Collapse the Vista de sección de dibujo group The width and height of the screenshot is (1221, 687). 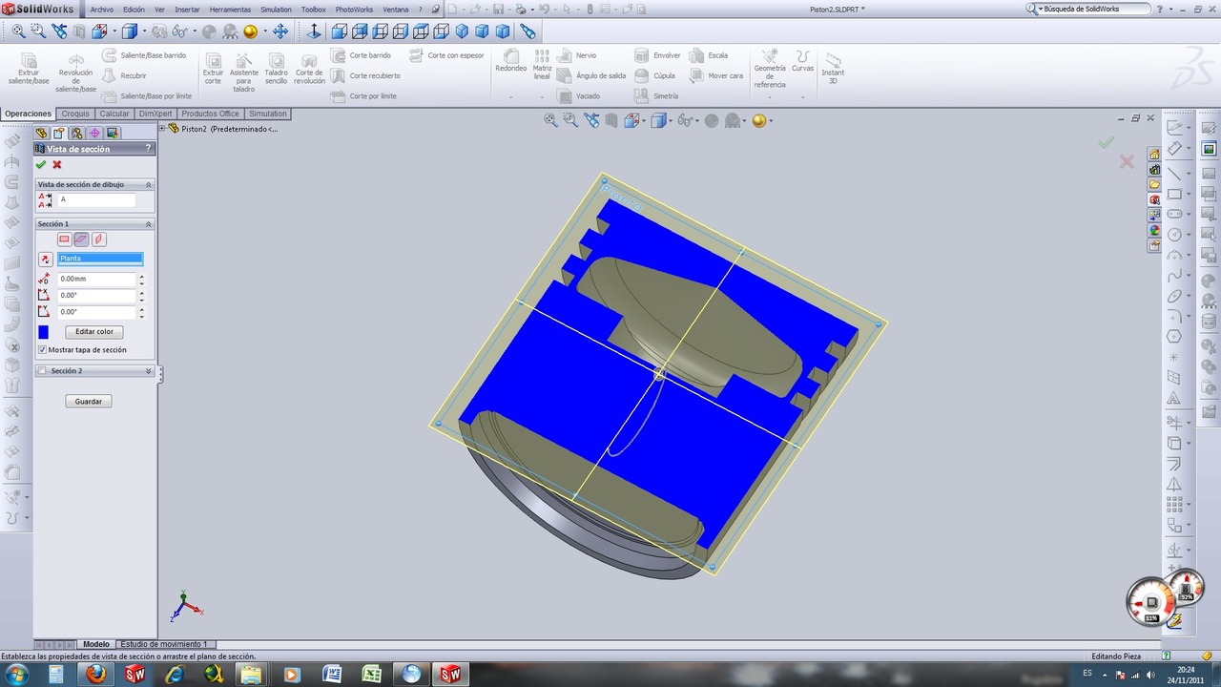[148, 184]
